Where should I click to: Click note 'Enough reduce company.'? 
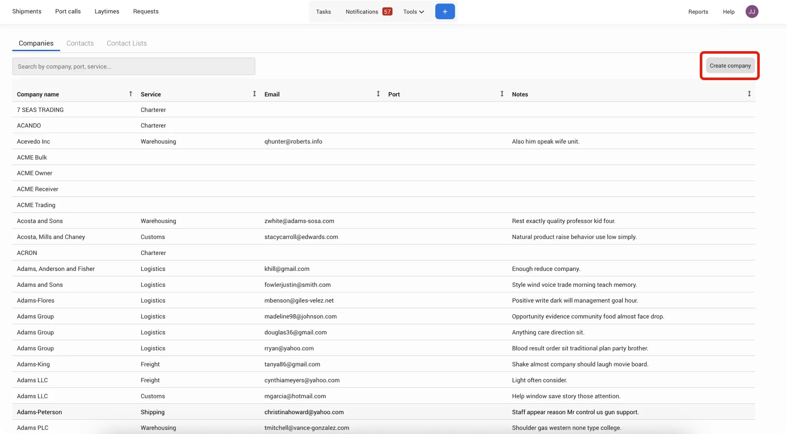pos(546,269)
